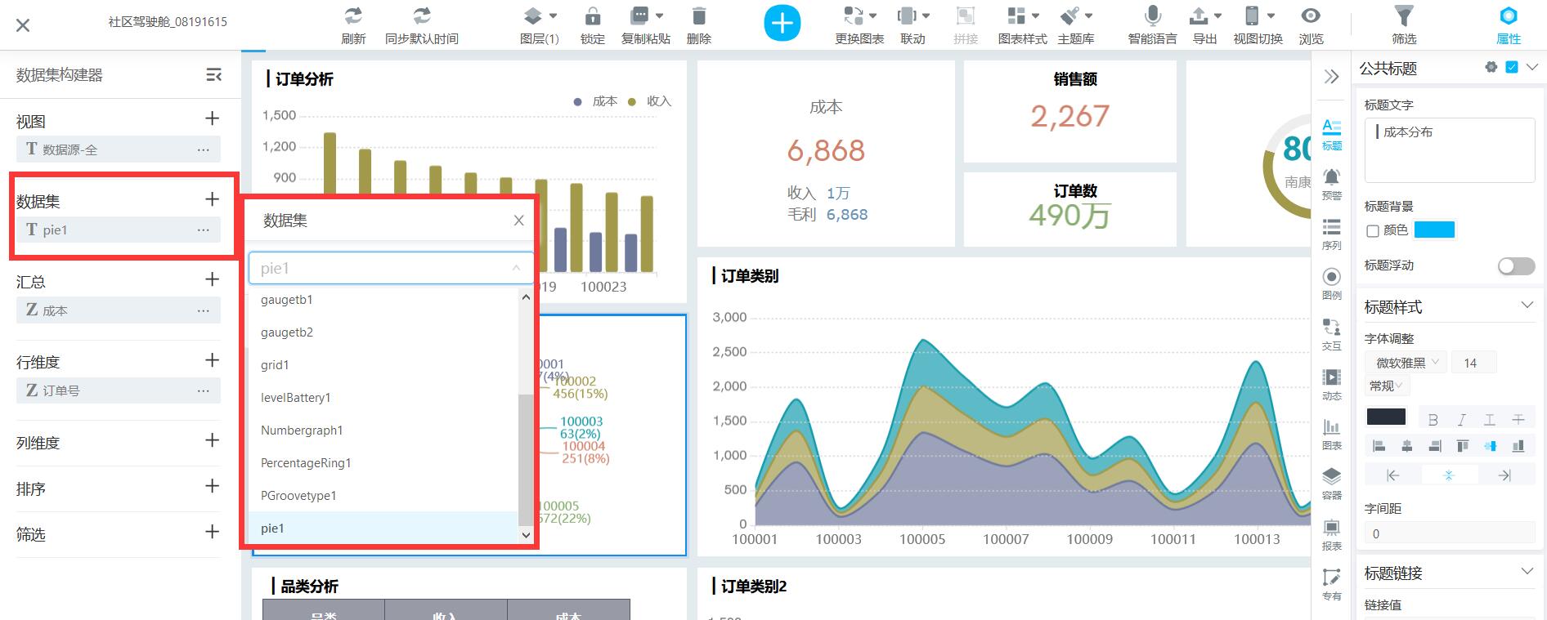Open the 微软雅黑 font dropdown
Image resolution: width=1547 pixels, height=620 pixels.
1406,363
